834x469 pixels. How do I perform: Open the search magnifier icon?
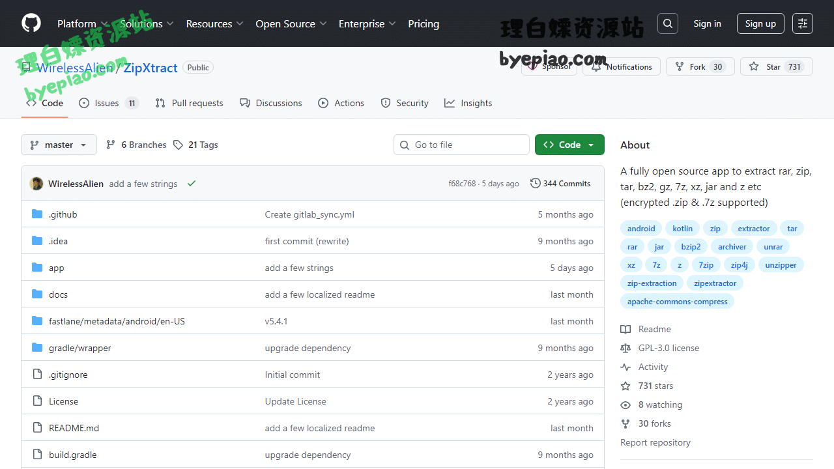667,23
